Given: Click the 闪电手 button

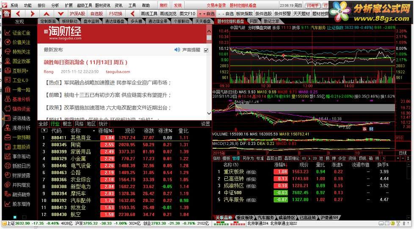Looking at the screenshot, I should [312, 5].
